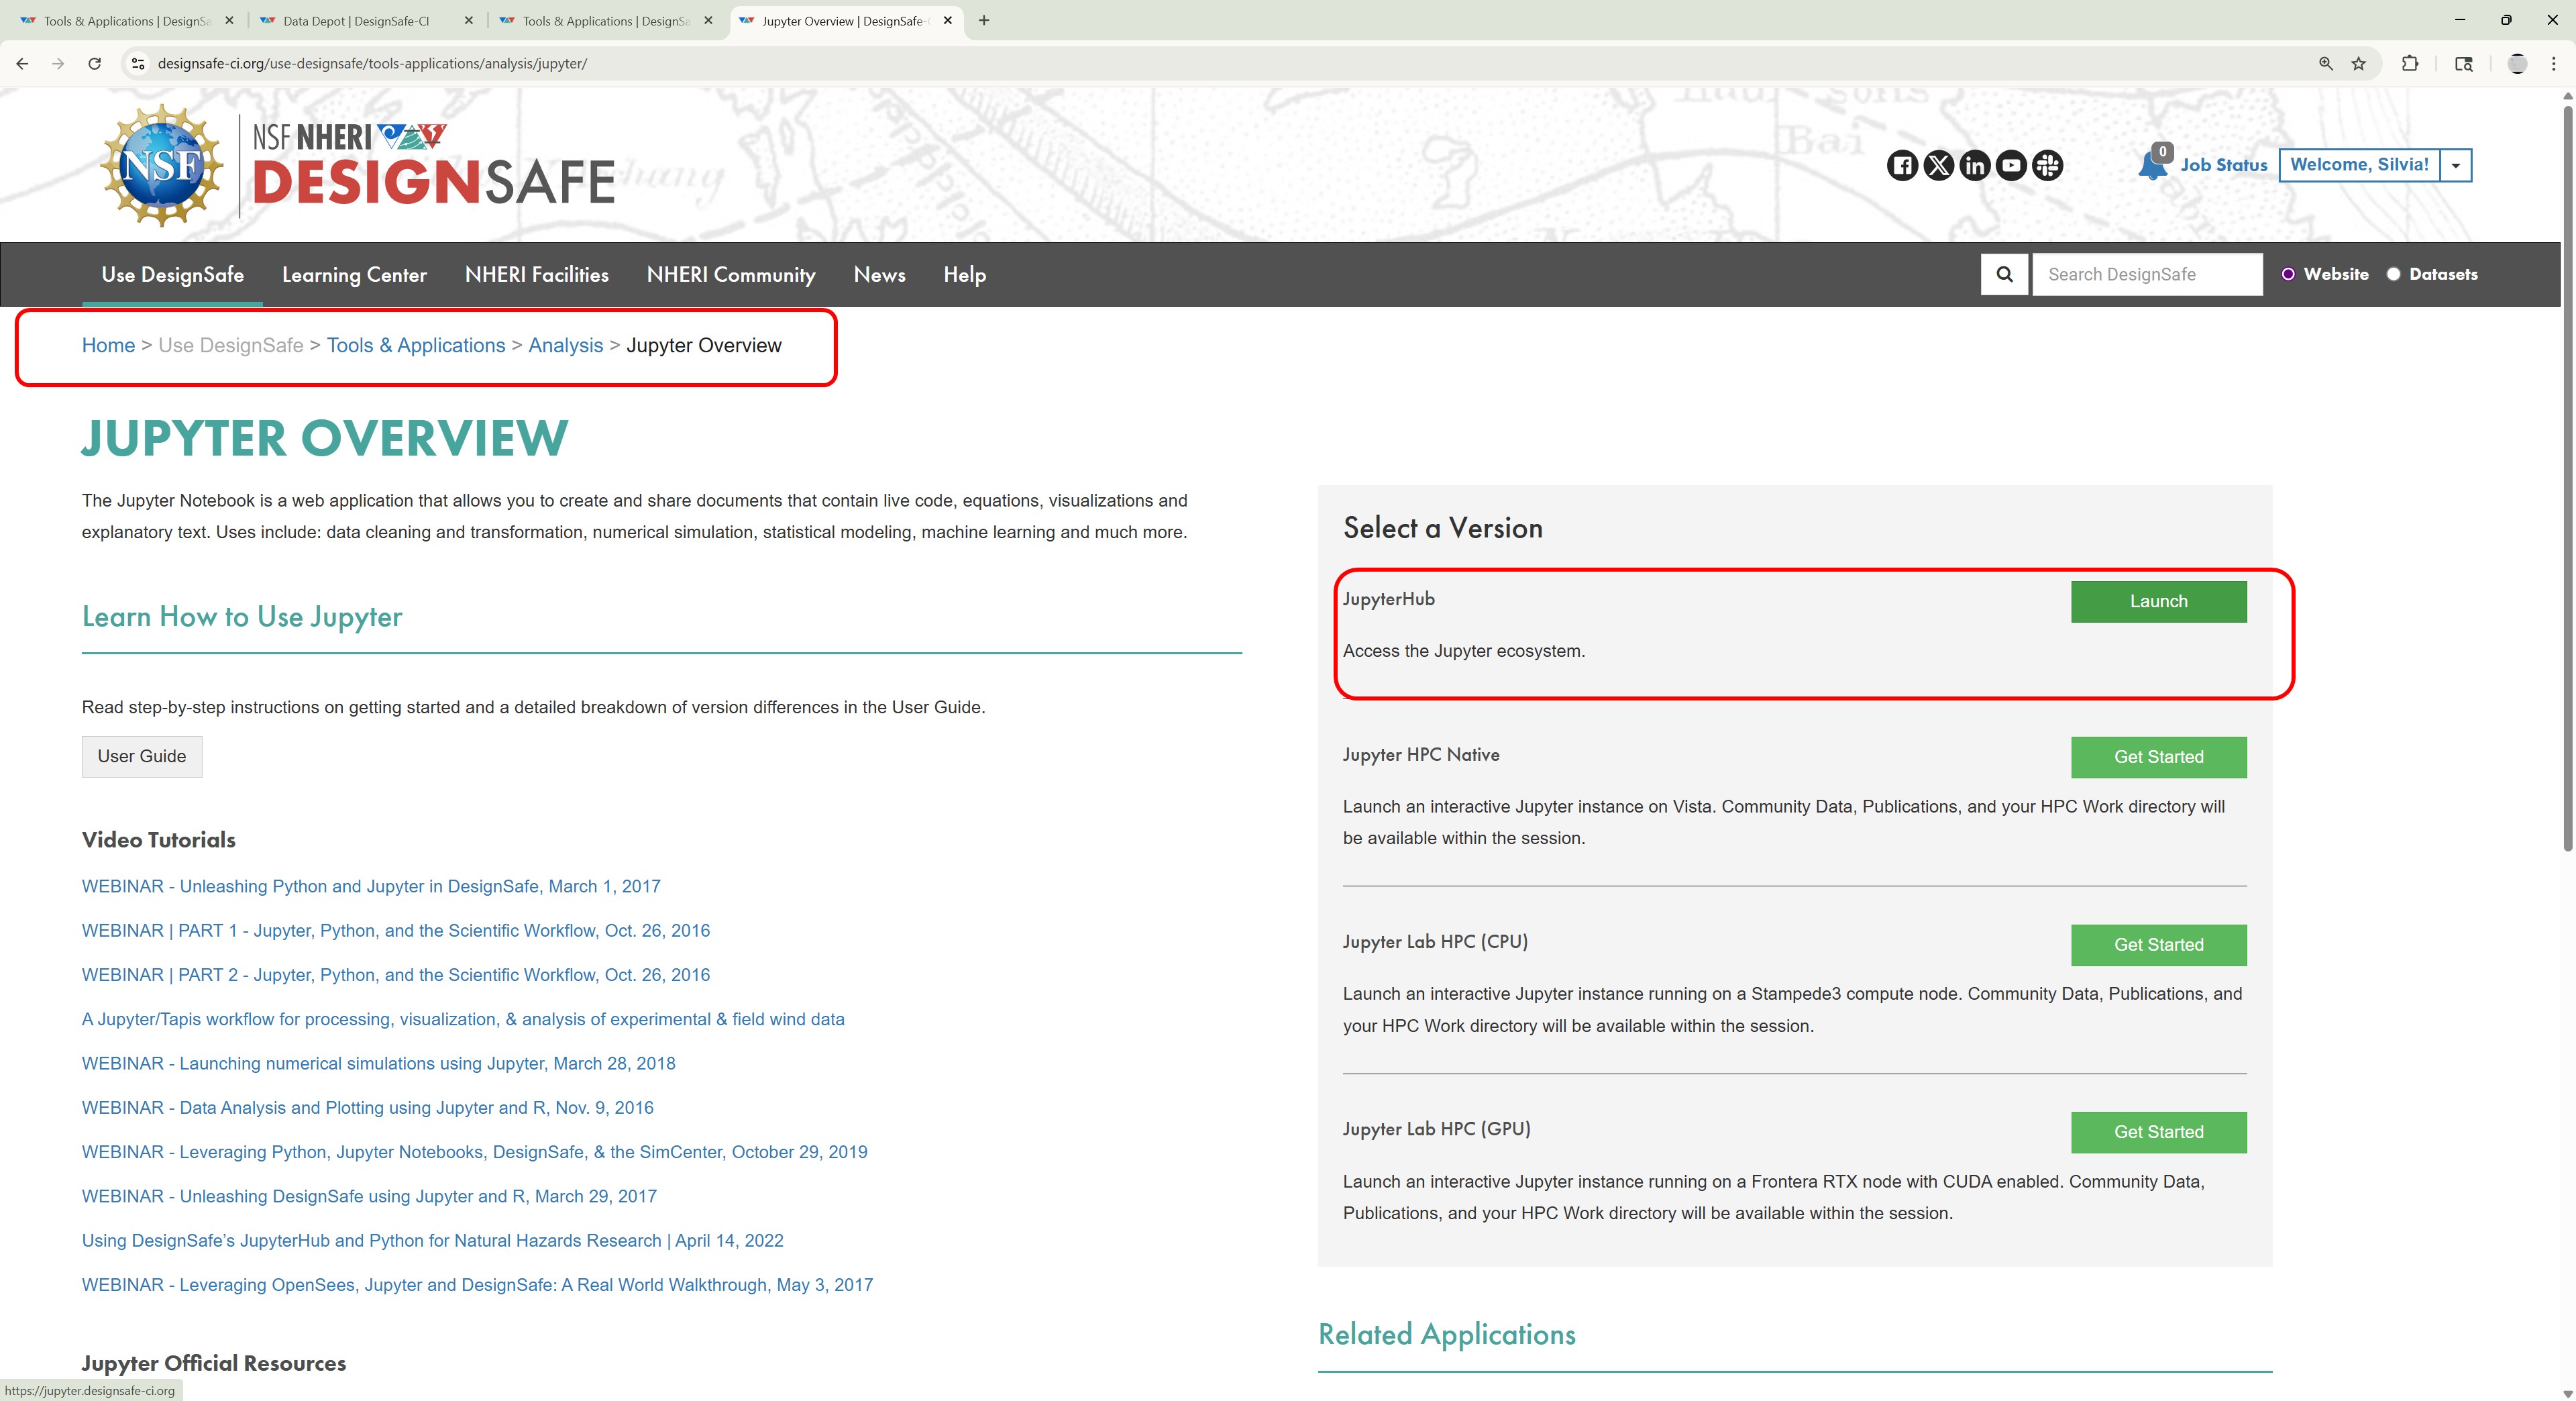Open browser extensions puzzle icon
Image resolution: width=2576 pixels, height=1401 pixels.
[x=2409, y=63]
